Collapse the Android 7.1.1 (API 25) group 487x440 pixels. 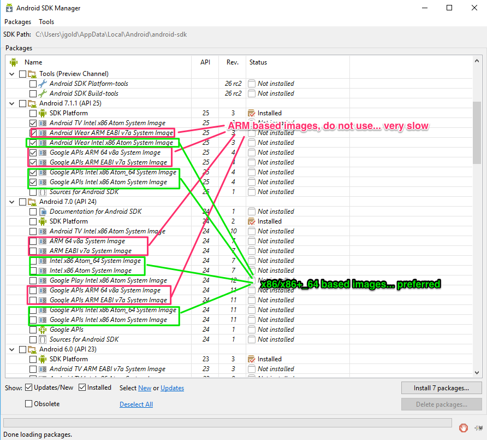(12, 103)
